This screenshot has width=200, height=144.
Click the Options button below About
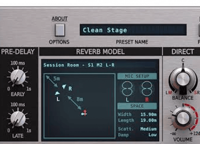click(x=60, y=30)
